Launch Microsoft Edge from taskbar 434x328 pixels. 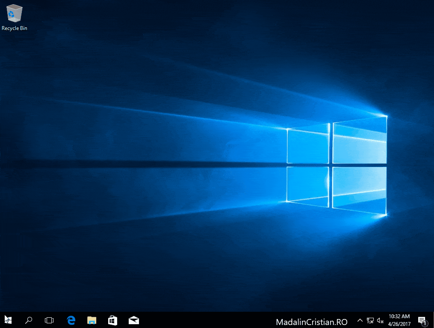tap(71, 320)
